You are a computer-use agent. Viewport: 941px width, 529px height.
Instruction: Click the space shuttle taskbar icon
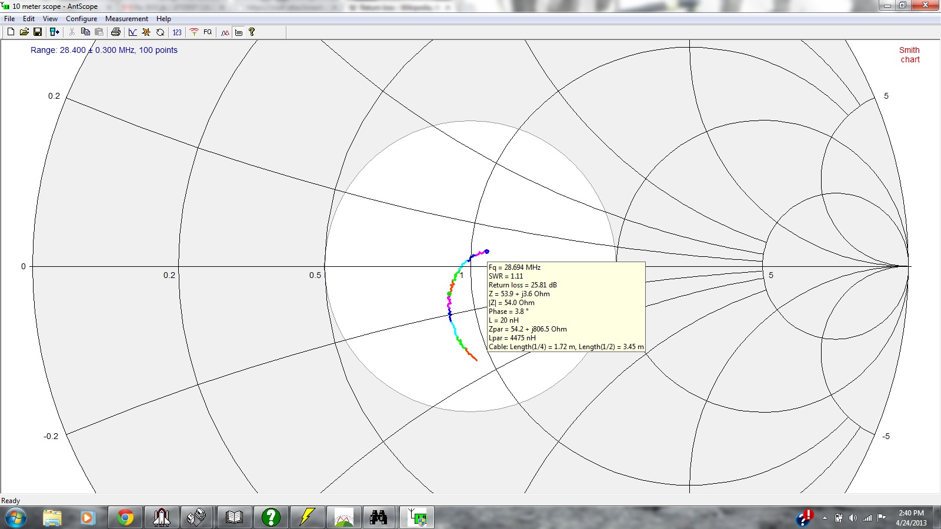[x=162, y=518]
